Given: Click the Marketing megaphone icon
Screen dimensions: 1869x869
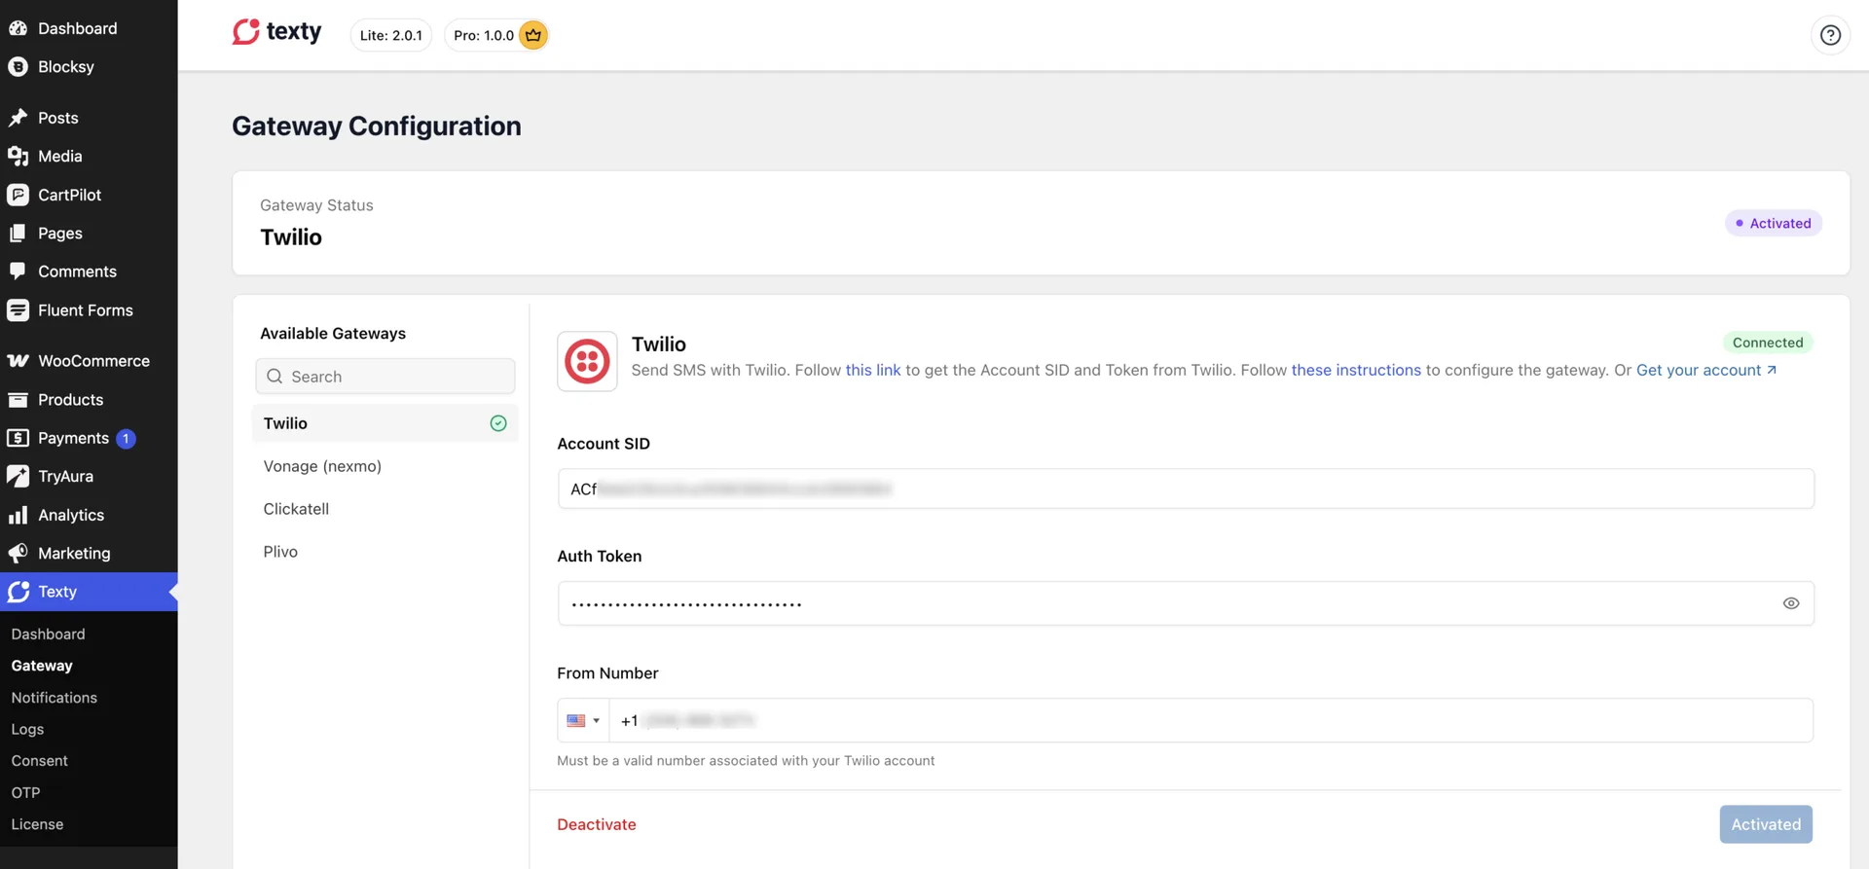Looking at the screenshot, I should coord(18,553).
